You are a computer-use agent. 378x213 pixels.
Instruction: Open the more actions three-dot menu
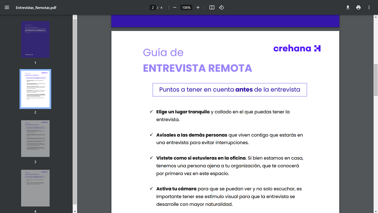click(x=369, y=8)
